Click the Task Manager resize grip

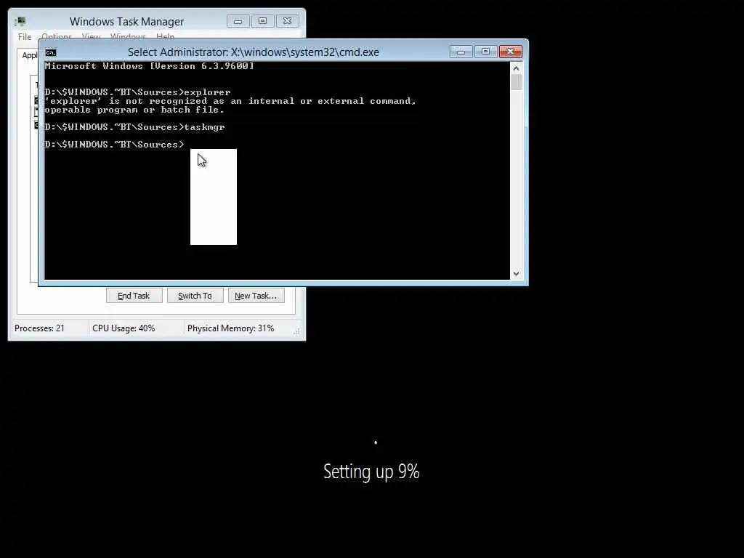click(x=296, y=331)
